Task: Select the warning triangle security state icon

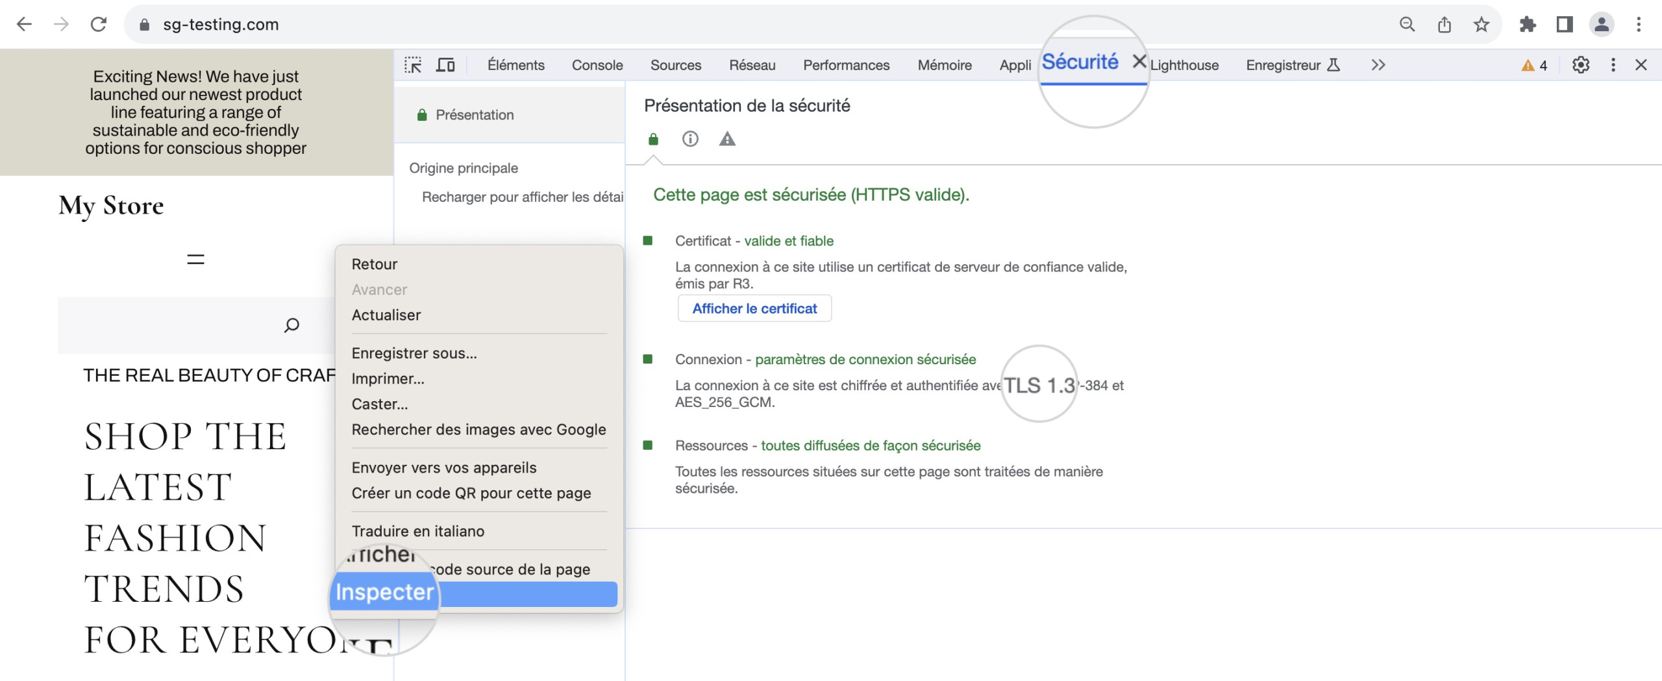Action: click(727, 139)
